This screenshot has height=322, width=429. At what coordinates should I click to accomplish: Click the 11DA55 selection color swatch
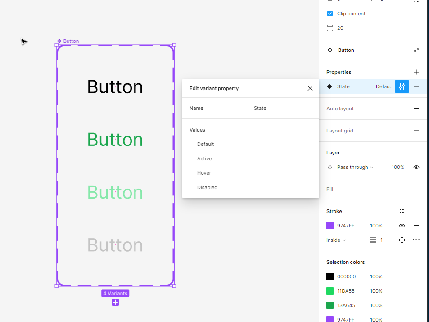tap(330, 291)
